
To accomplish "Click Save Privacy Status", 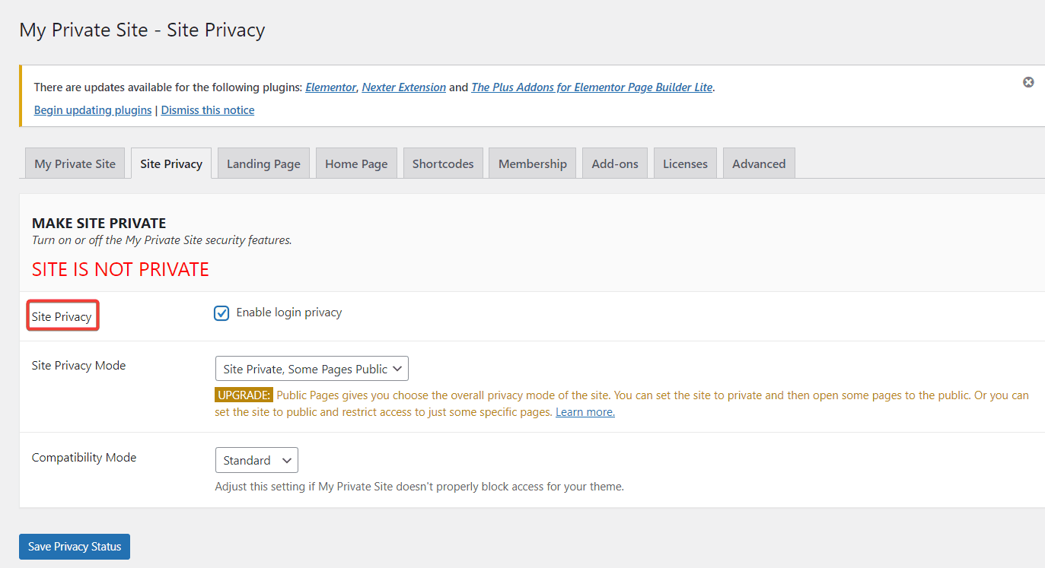I will click(x=74, y=546).
